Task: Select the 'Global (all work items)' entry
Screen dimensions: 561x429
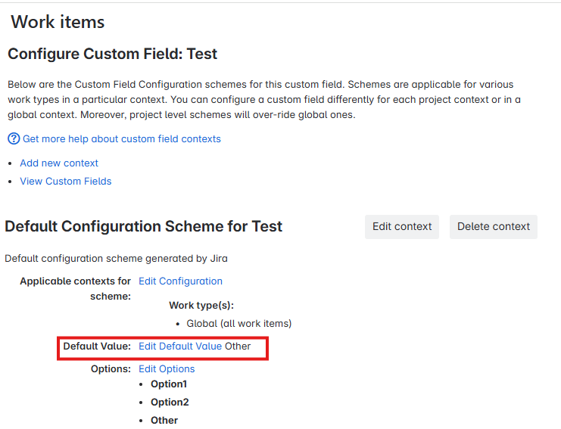Action: pyautogui.click(x=239, y=324)
